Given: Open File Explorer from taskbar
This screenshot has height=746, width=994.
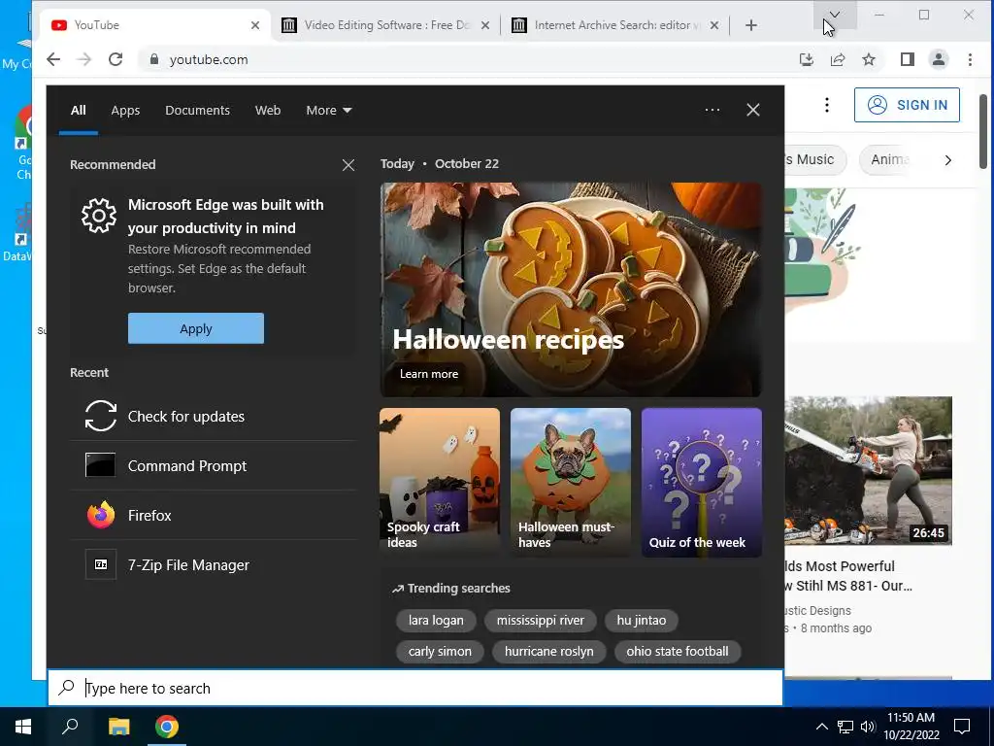Looking at the screenshot, I should point(118,727).
